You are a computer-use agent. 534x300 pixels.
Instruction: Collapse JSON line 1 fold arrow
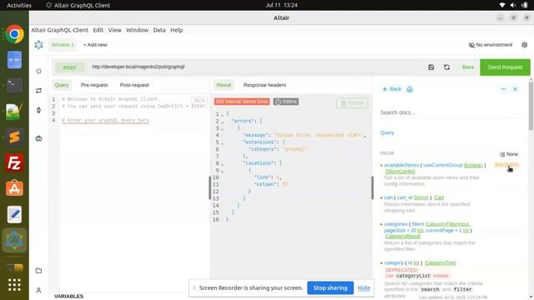222,115
